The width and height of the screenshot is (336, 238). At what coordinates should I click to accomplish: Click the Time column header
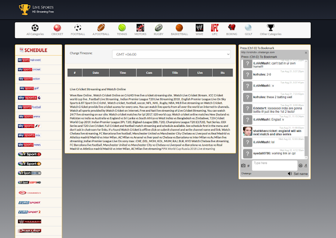click(123, 73)
